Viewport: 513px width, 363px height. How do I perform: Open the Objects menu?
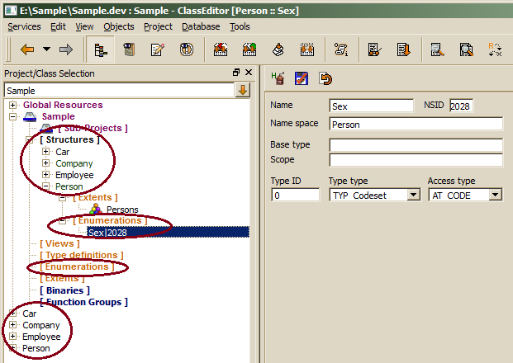(119, 26)
